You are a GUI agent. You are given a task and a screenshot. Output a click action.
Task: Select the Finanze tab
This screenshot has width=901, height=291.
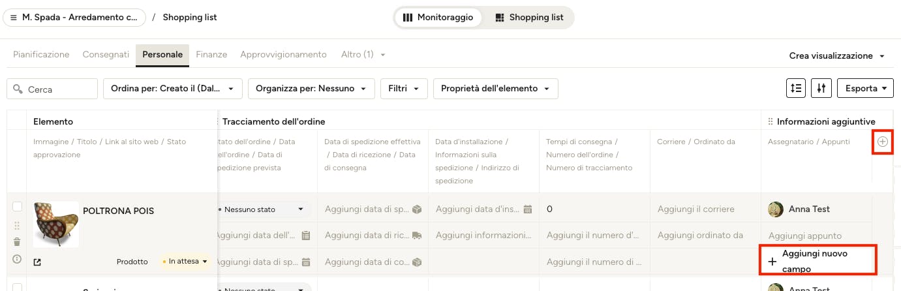pyautogui.click(x=211, y=55)
